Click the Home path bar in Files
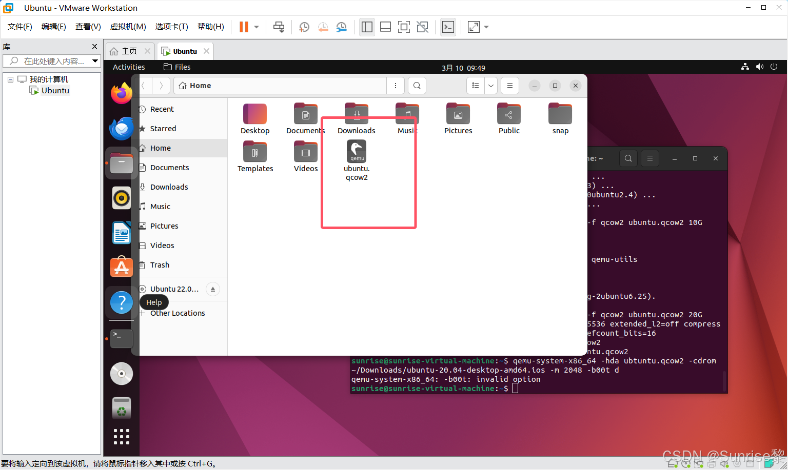This screenshot has width=788, height=470. click(280, 86)
